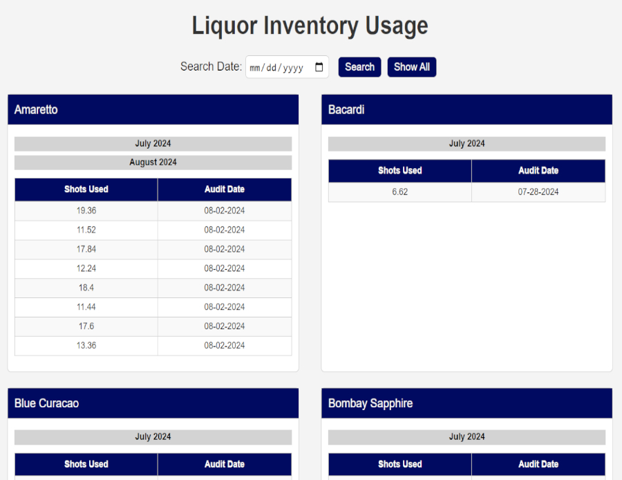This screenshot has width=622, height=480.
Task: Select the 6.62 shots used cell
Action: point(399,192)
